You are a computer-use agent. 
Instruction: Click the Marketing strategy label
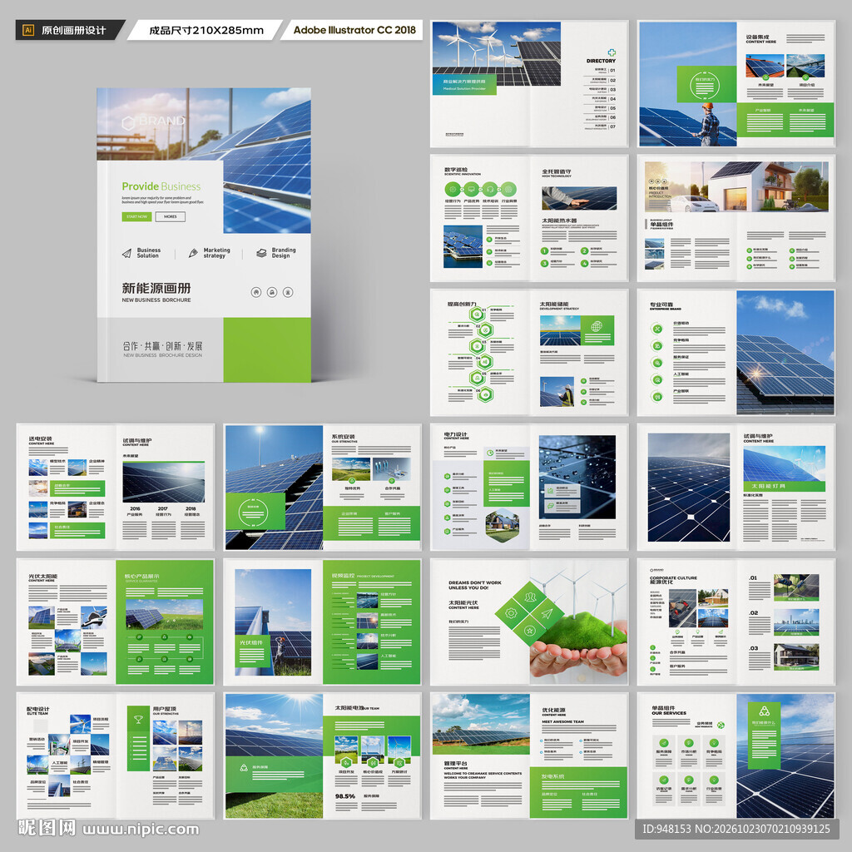tap(216, 253)
